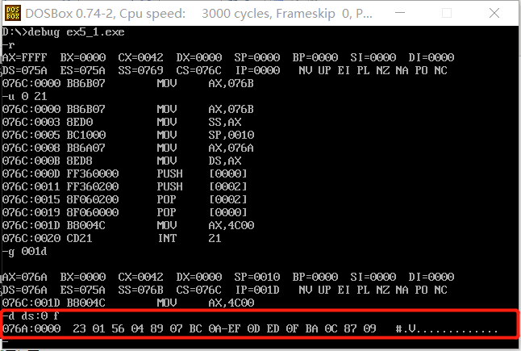Select the DS=075A register value
This screenshot has height=351, width=521.
[24, 70]
